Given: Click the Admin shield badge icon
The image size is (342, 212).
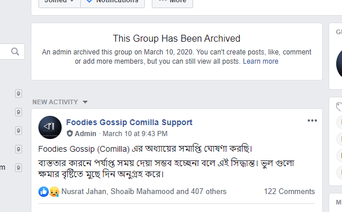Looking at the screenshot, I should [70, 133].
